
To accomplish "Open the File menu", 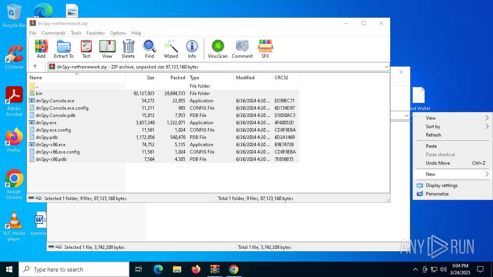I will (x=33, y=33).
